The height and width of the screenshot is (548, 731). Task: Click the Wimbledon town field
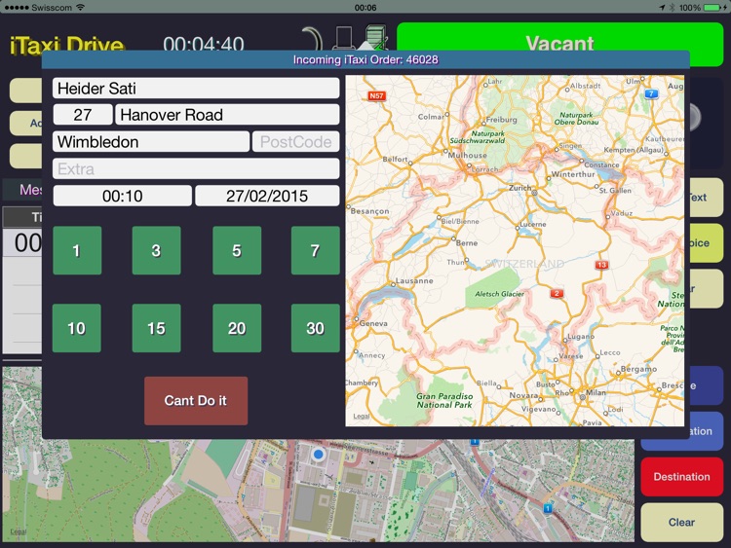pyautogui.click(x=151, y=141)
